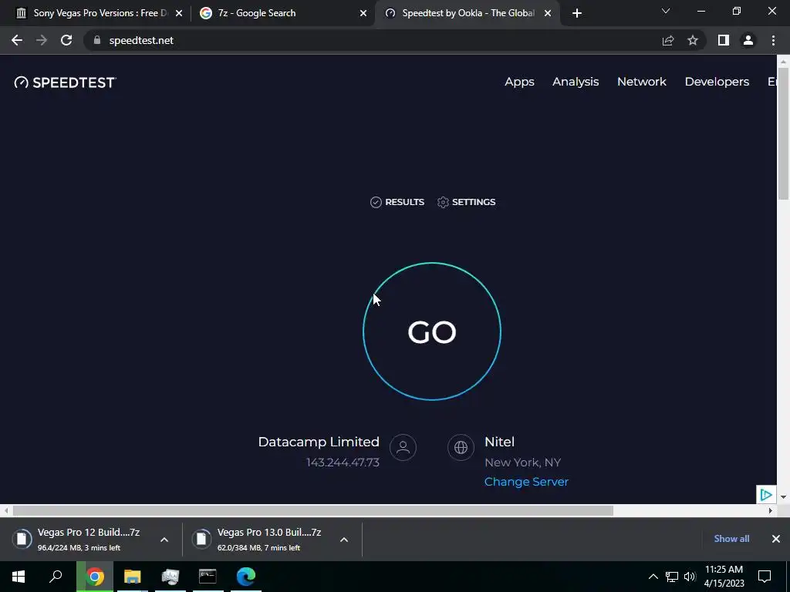Close the downloads bar

pos(776,539)
